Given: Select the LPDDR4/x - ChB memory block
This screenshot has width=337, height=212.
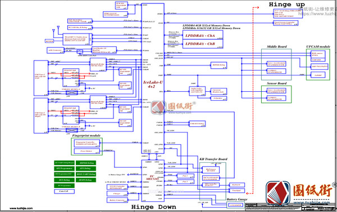Looking at the screenshot, I should pyautogui.click(x=203, y=44).
